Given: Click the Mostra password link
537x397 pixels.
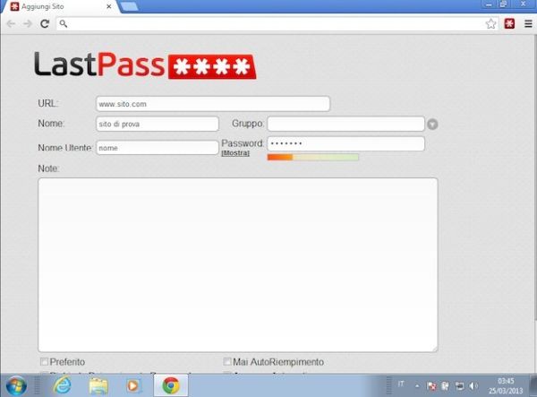Looking at the screenshot, I should tap(235, 153).
